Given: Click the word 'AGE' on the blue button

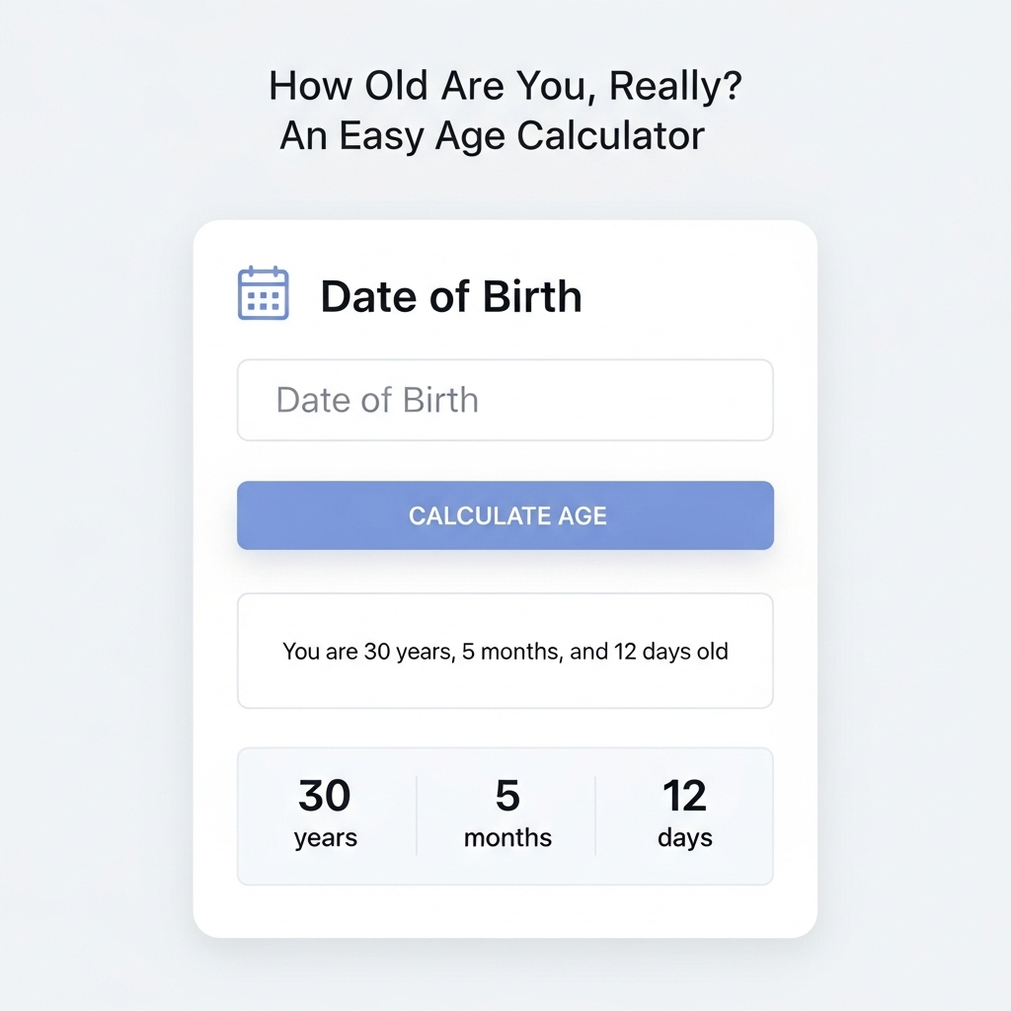Looking at the screenshot, I should [583, 515].
